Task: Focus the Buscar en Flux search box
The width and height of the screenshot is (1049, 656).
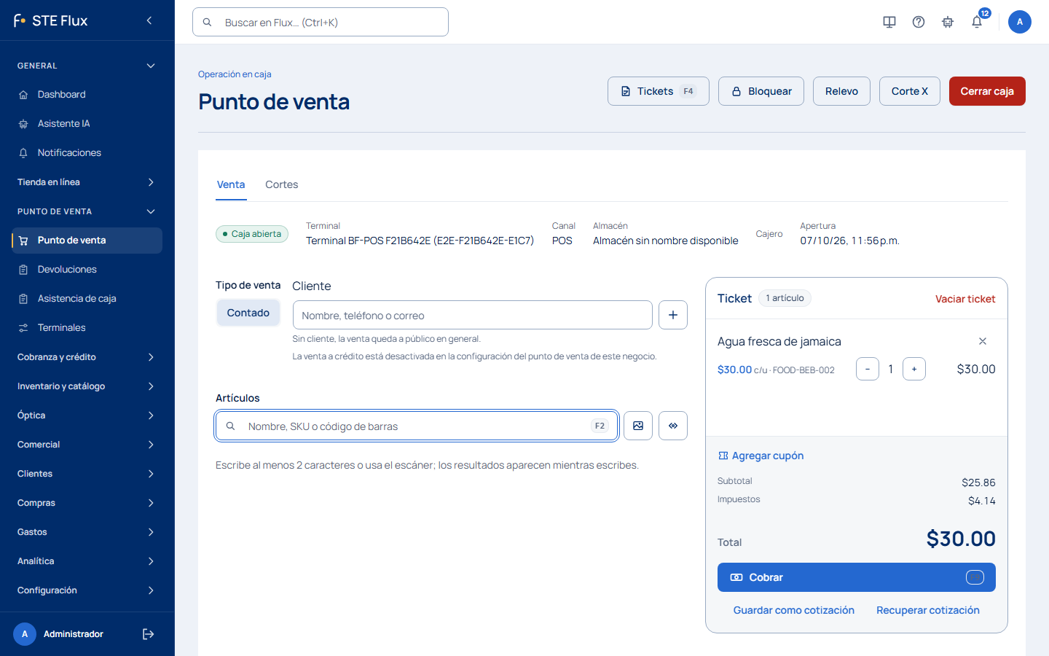Action: click(321, 22)
